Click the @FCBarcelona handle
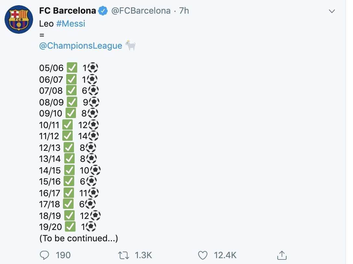Viewport: 353px width, 264px height. [141, 11]
